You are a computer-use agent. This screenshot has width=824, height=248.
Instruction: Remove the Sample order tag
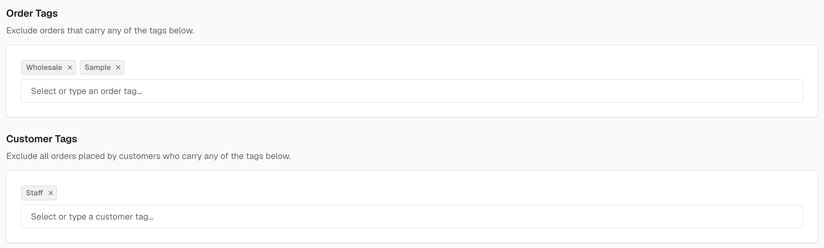(x=118, y=67)
